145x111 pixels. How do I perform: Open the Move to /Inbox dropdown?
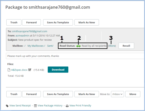pos(117,94)
